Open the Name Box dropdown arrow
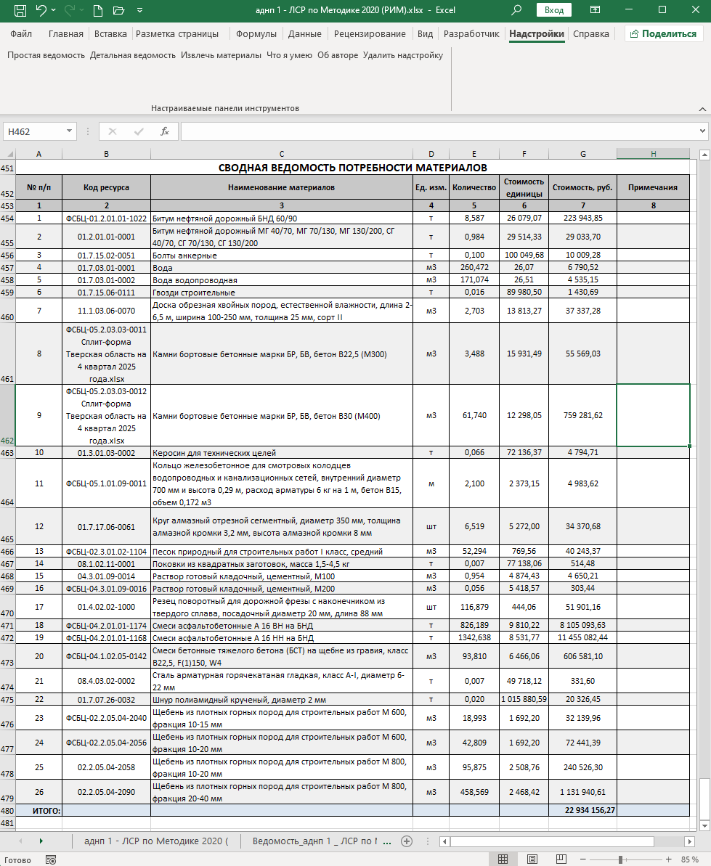This screenshot has width=711, height=866. pos(70,131)
